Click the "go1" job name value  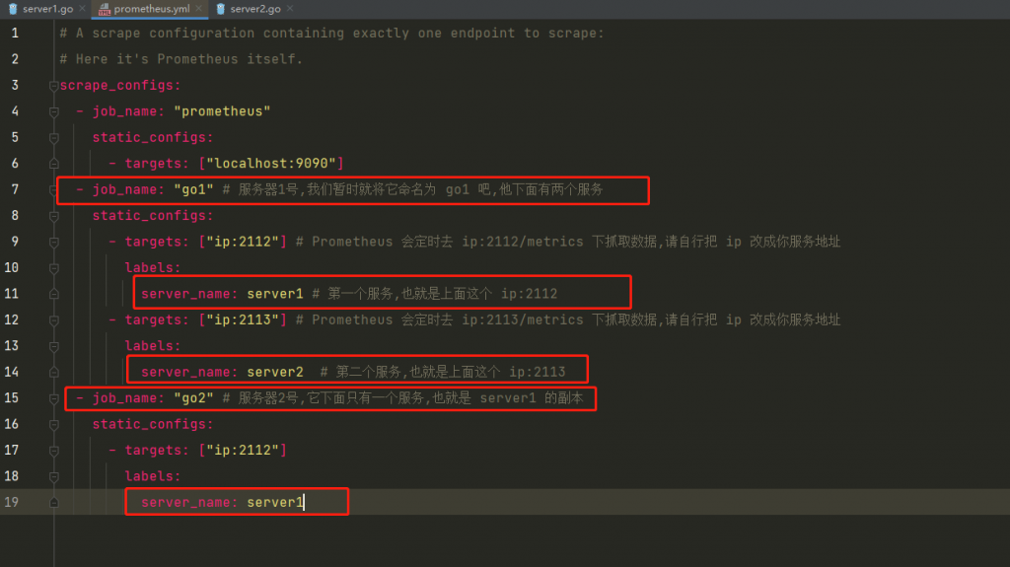[x=194, y=189]
